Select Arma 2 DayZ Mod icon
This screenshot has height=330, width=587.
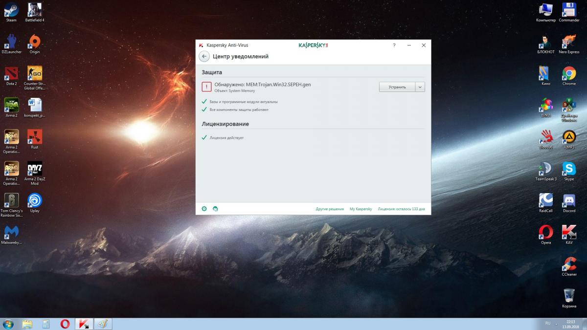tap(35, 174)
